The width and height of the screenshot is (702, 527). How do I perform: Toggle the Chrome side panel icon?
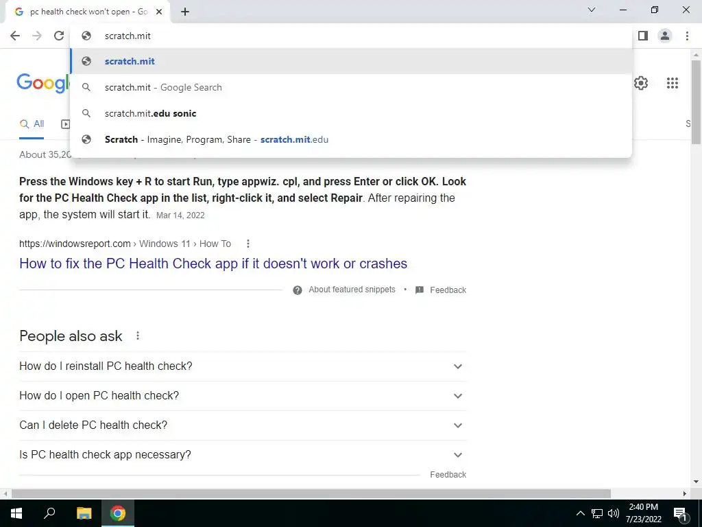pos(643,36)
